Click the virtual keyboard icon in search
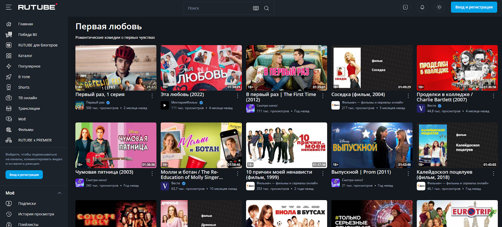This screenshot has width=502, height=227. pos(256,8)
